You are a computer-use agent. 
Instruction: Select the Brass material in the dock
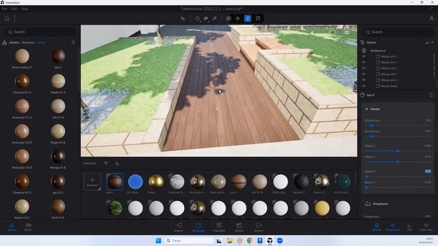[156, 182]
